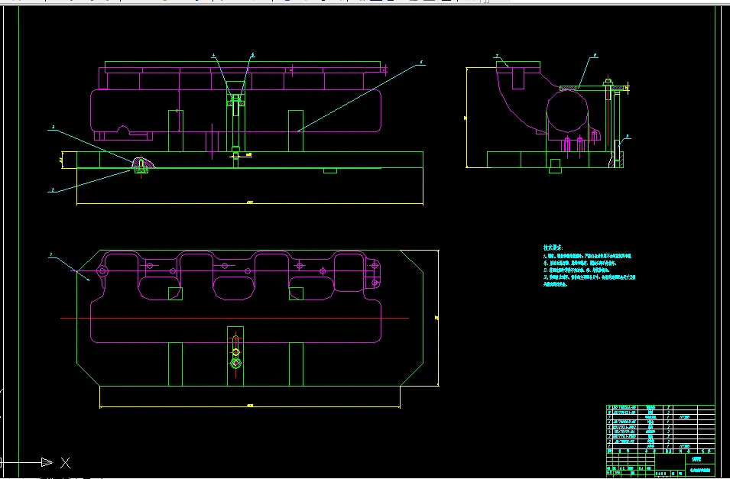The image size is (730, 479).
Task: Select the large magenta circle in side view
Action: pos(567,112)
